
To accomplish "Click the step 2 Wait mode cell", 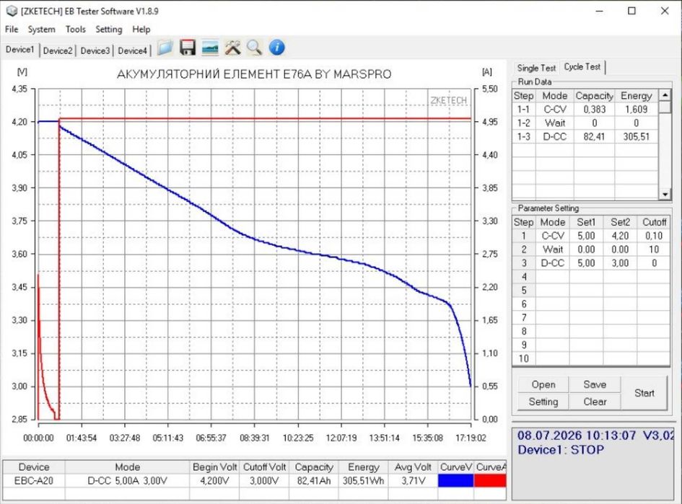I will [x=552, y=249].
